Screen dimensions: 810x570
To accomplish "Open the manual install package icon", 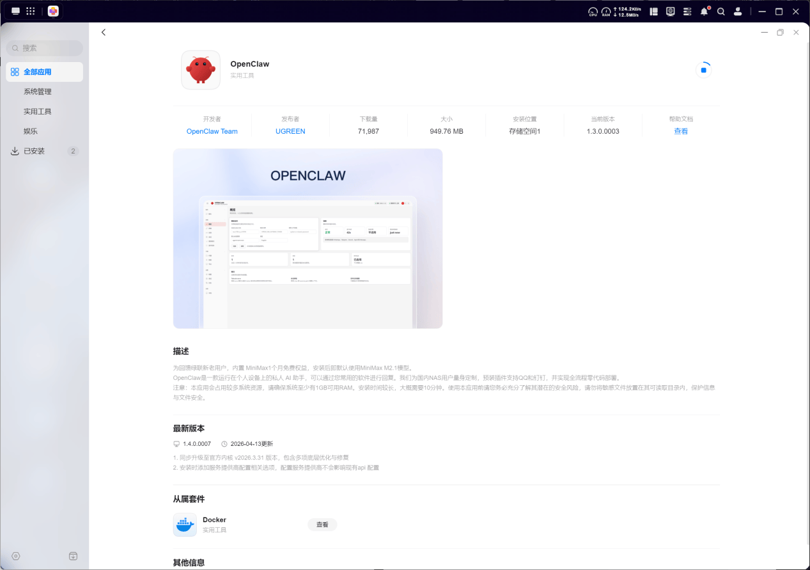I will [73, 556].
